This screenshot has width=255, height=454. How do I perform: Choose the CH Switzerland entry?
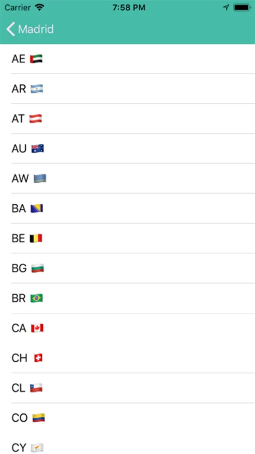(x=127, y=358)
